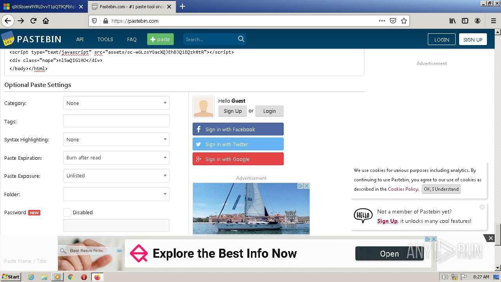This screenshot has height=282, width=501.
Task: Launch Chrome from taskbar
Action: (x=70, y=277)
